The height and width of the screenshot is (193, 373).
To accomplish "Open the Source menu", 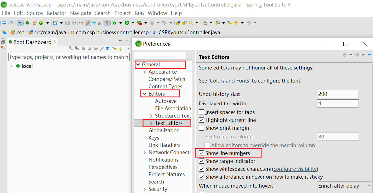I will tap(35, 13).
